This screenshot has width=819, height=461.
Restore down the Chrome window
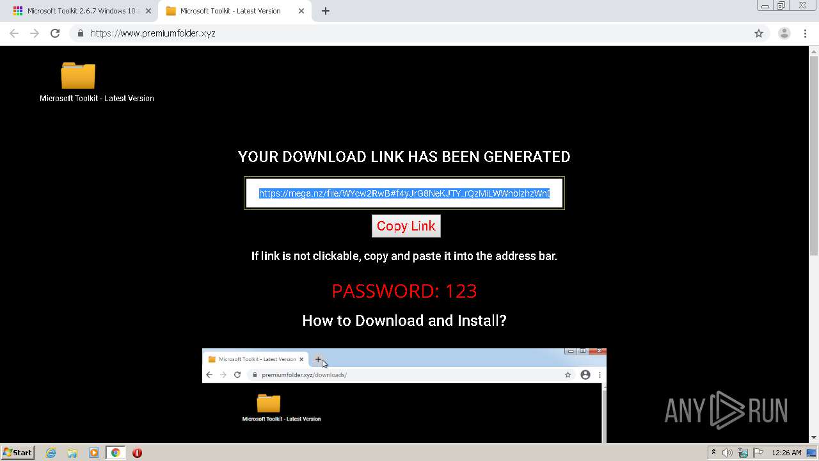click(x=781, y=6)
